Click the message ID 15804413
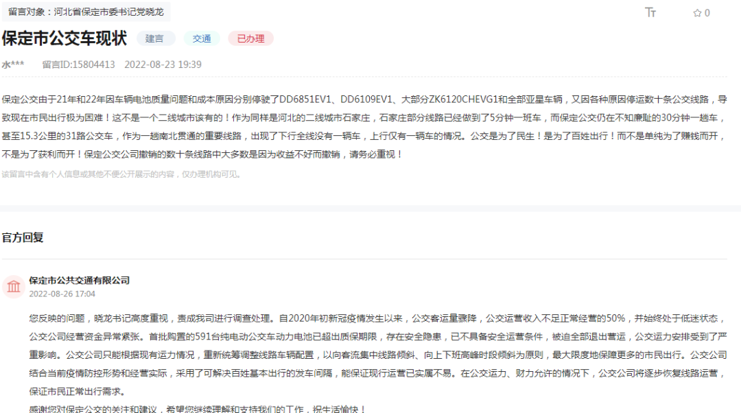Viewport: 741px width, 413px height. click(78, 64)
